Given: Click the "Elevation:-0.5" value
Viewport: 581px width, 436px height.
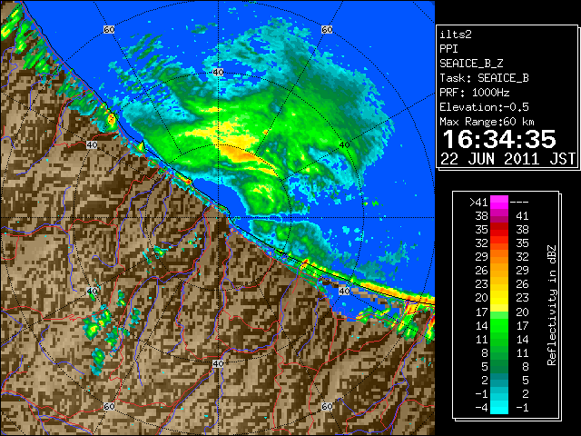Looking at the screenshot, I should pos(484,107).
